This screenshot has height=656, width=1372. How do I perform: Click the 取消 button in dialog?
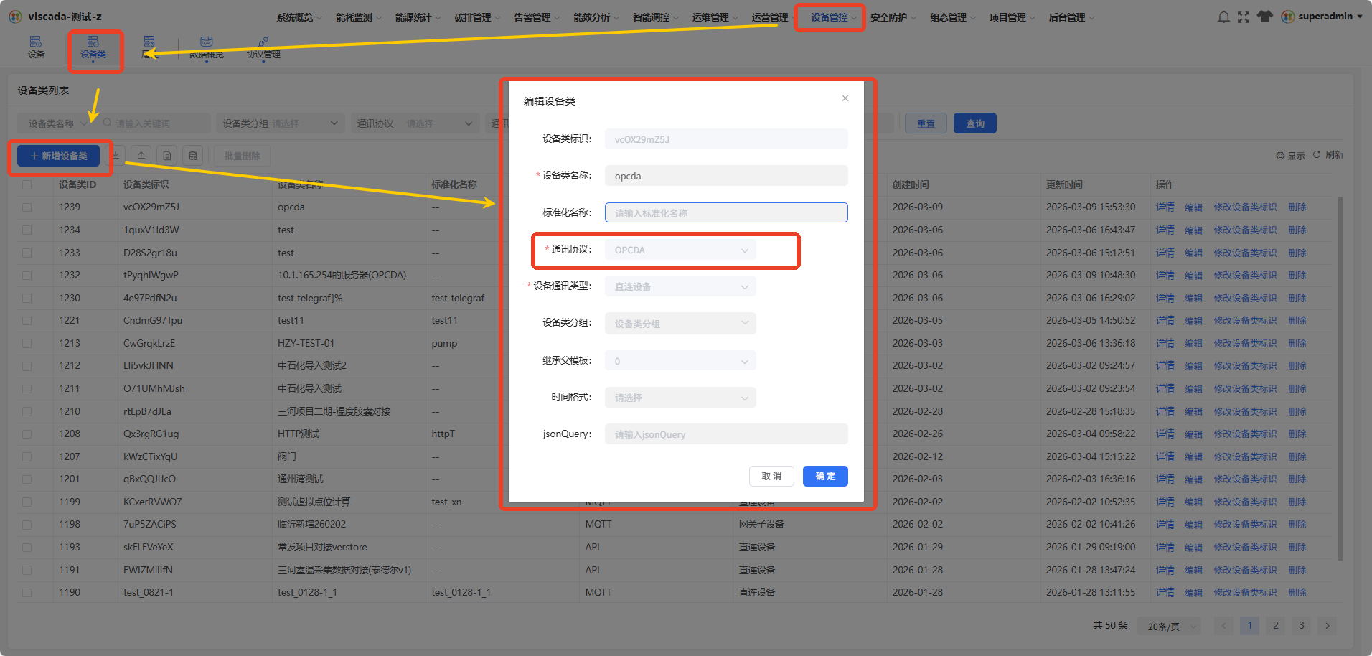(x=771, y=477)
